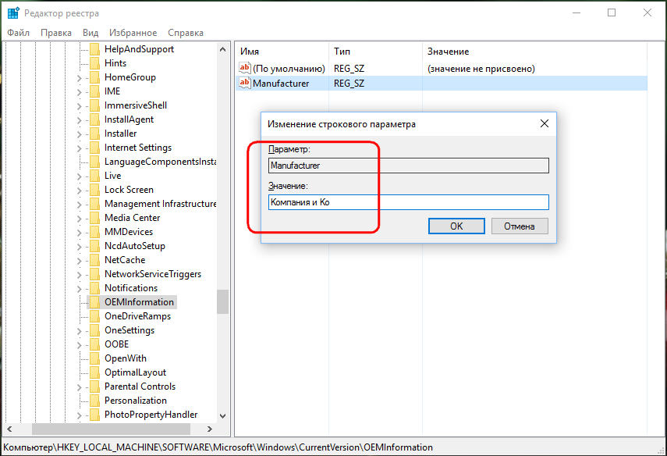
Task: Open the Справка menu
Action: pyautogui.click(x=186, y=33)
